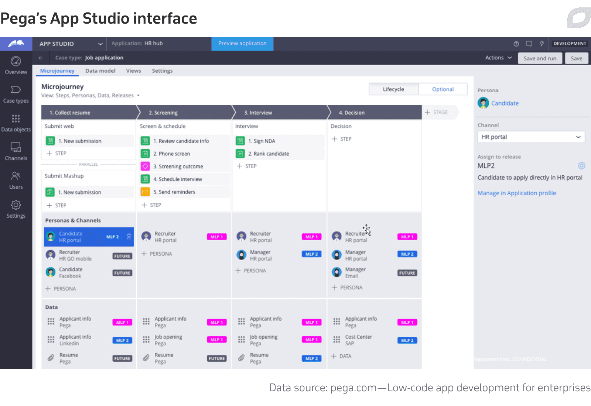Screen dimensions: 591x406
Task: Add PERSONA under Collect resume stage
Action: (x=61, y=289)
